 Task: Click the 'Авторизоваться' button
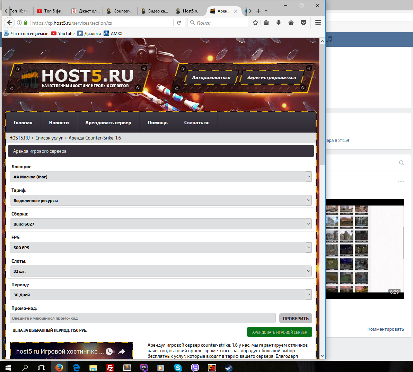pos(211,78)
